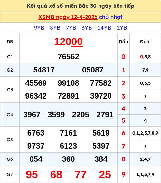Click the G7 row label
This screenshot has height=183, width=161.
(10, 174)
